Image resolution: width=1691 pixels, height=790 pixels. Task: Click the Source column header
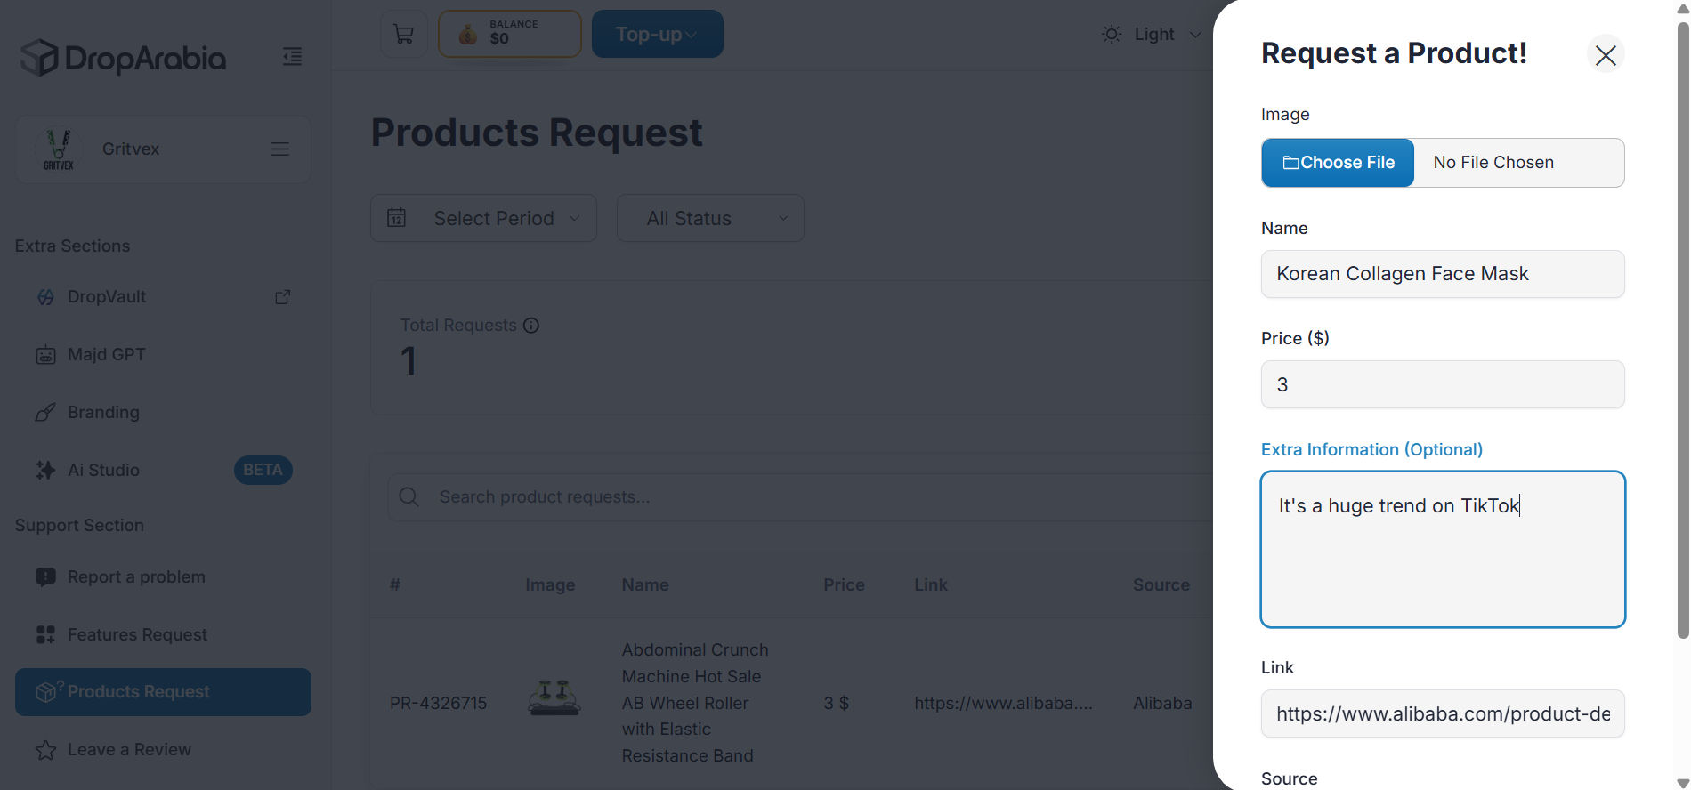point(1161,585)
